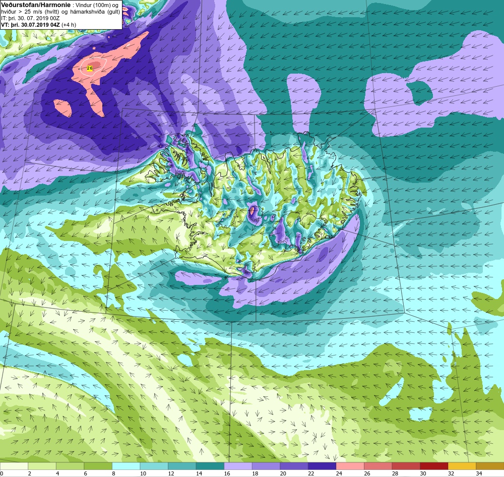Viewport: 504px width, 477px height.
Task: Select the yellow-orange 32–34 m/s legend swatch
Action: (x=462, y=466)
